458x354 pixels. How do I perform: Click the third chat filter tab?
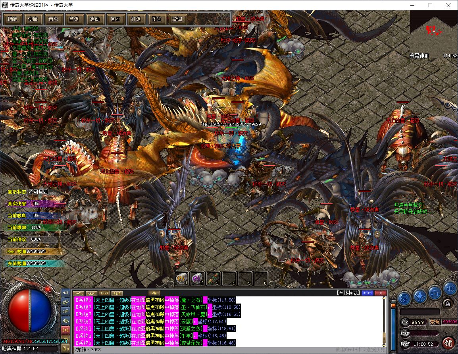(x=104, y=293)
